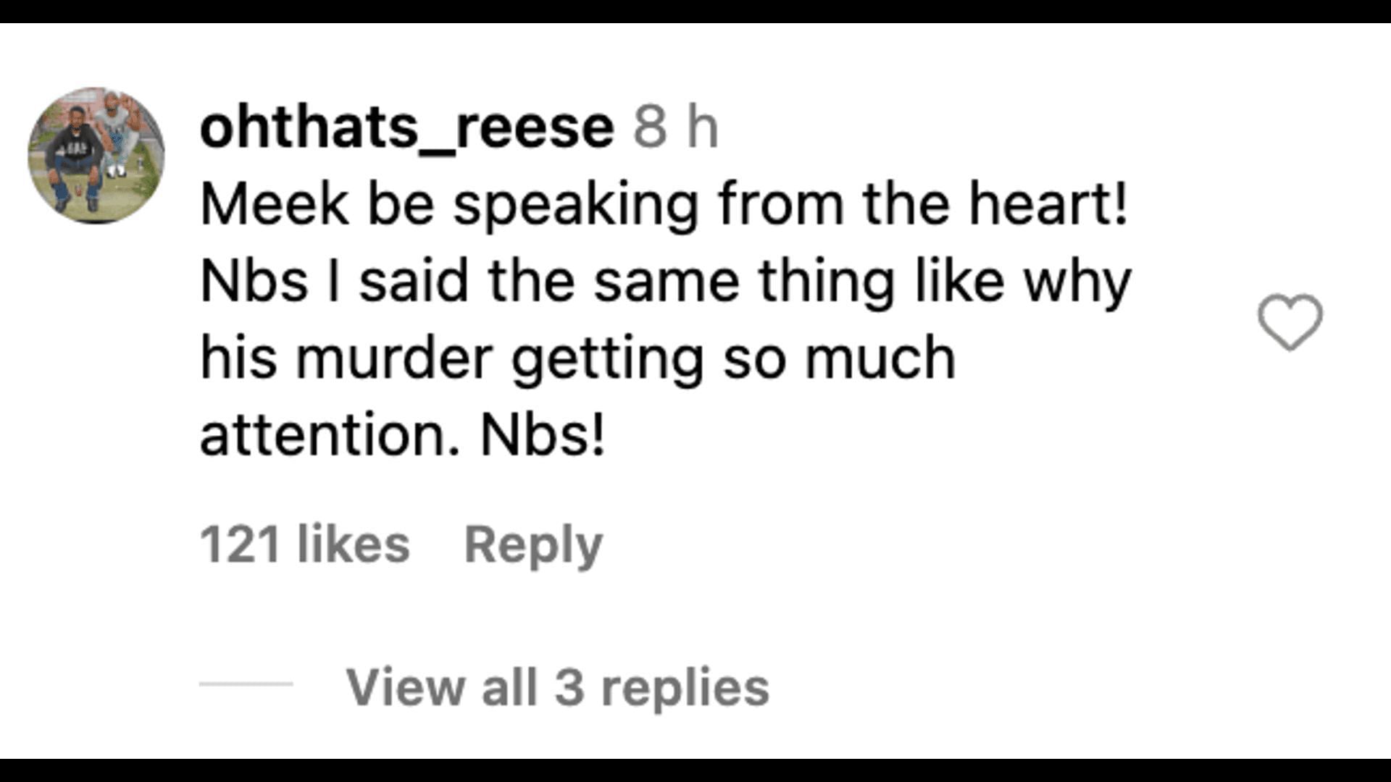The width and height of the screenshot is (1391, 782).
Task: View who gave the 121 likes
Action: (x=305, y=544)
